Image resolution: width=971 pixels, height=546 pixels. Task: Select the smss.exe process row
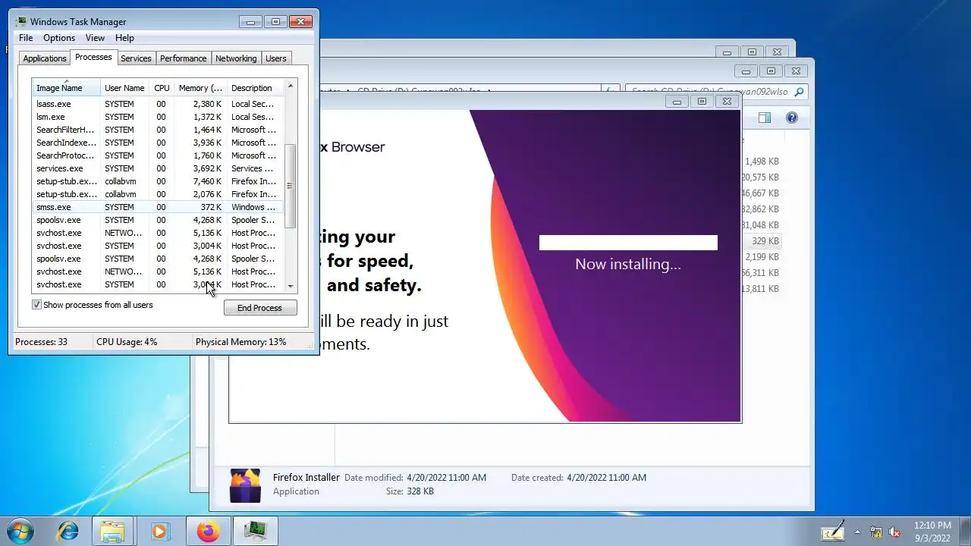pyautogui.click(x=158, y=207)
